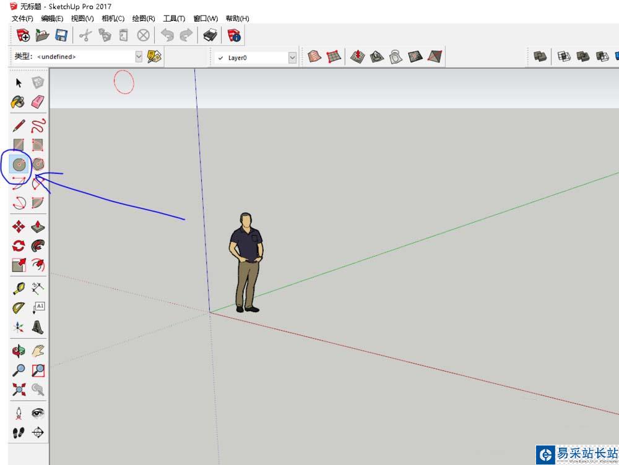Choose the 3 Point Arc tool
The width and height of the screenshot is (619, 465).
19,203
